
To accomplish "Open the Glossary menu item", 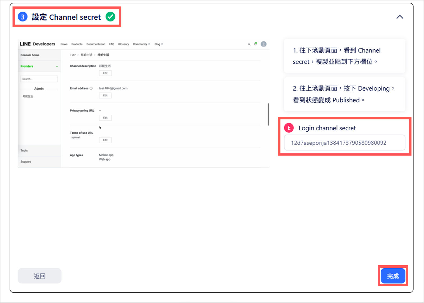I will 124,44.
